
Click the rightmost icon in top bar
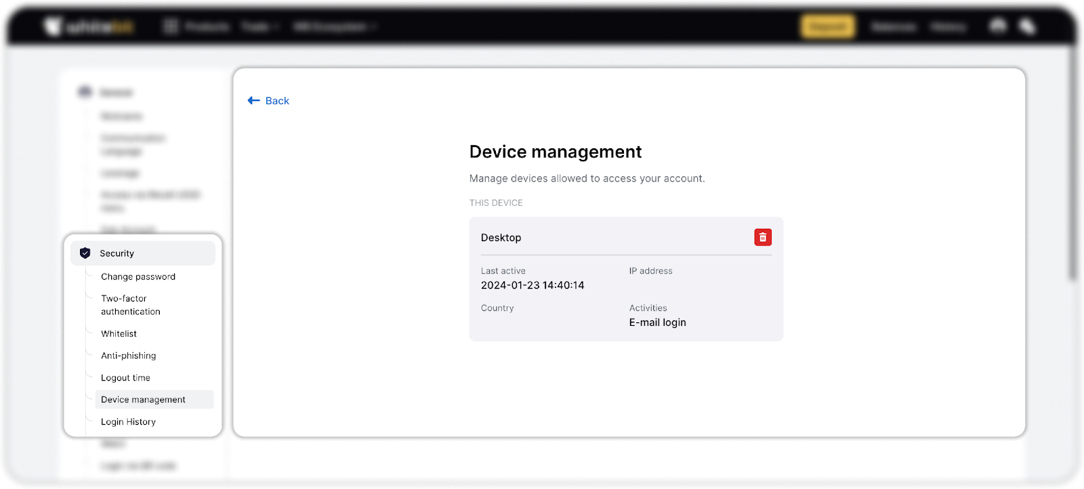1027,26
